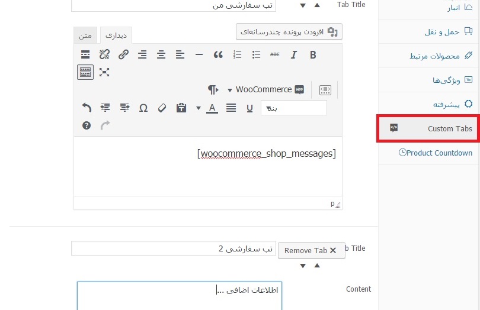Open the Product Countdown section

pos(429,153)
